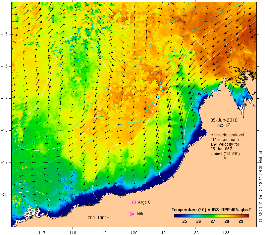The image size is (265, 235).
Task: Click the vertical IMOS copyright timestamp text
Action: (260, 183)
